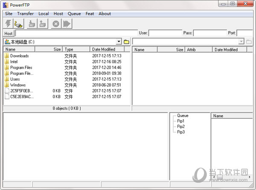Open the Feat menu
This screenshot has width=256, height=190.
[x=90, y=14]
